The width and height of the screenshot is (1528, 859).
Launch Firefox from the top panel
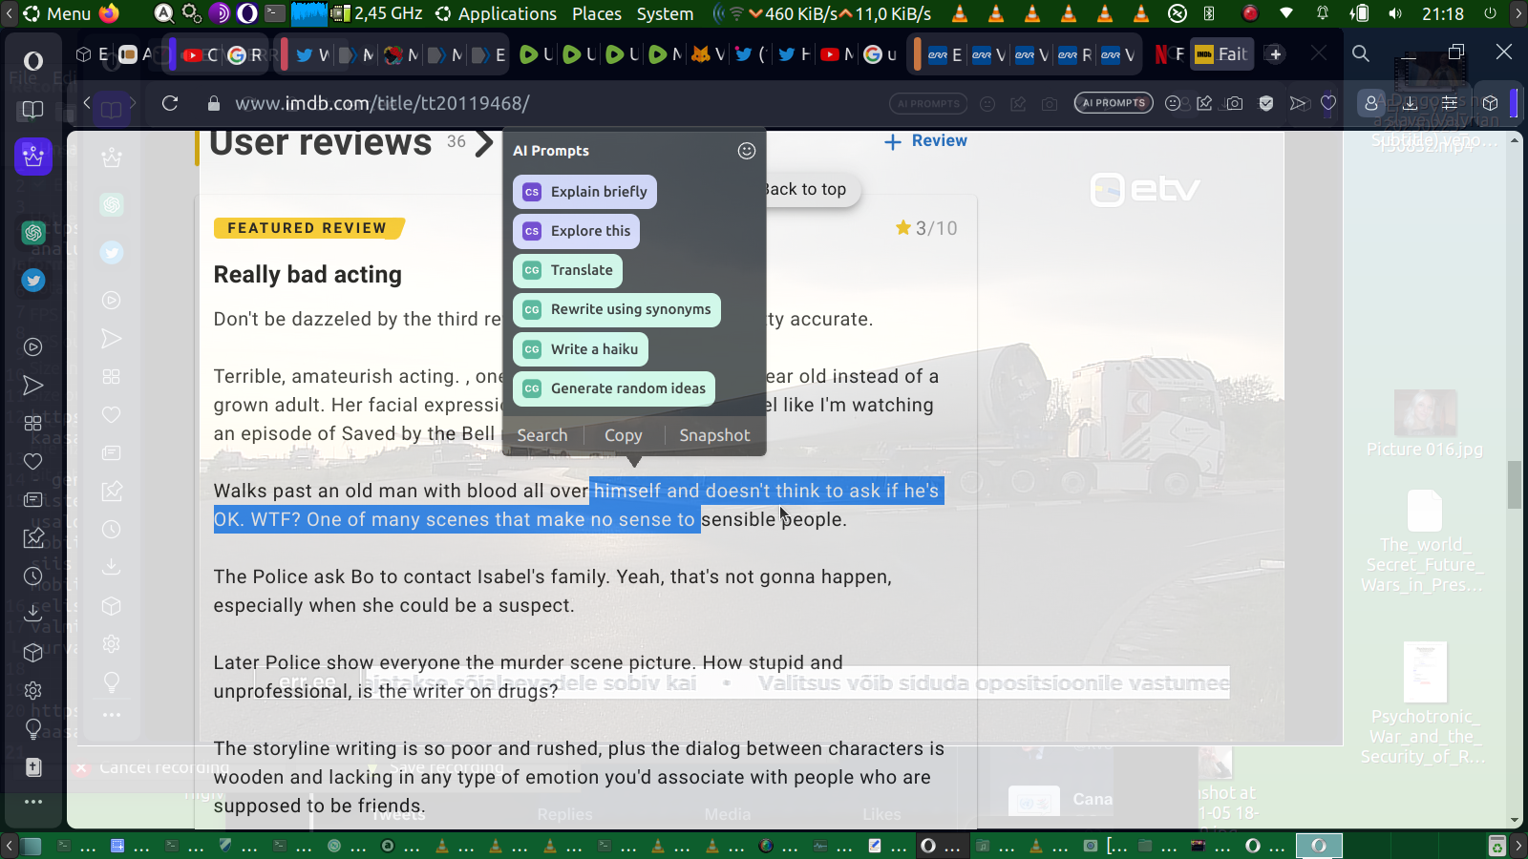109,13
